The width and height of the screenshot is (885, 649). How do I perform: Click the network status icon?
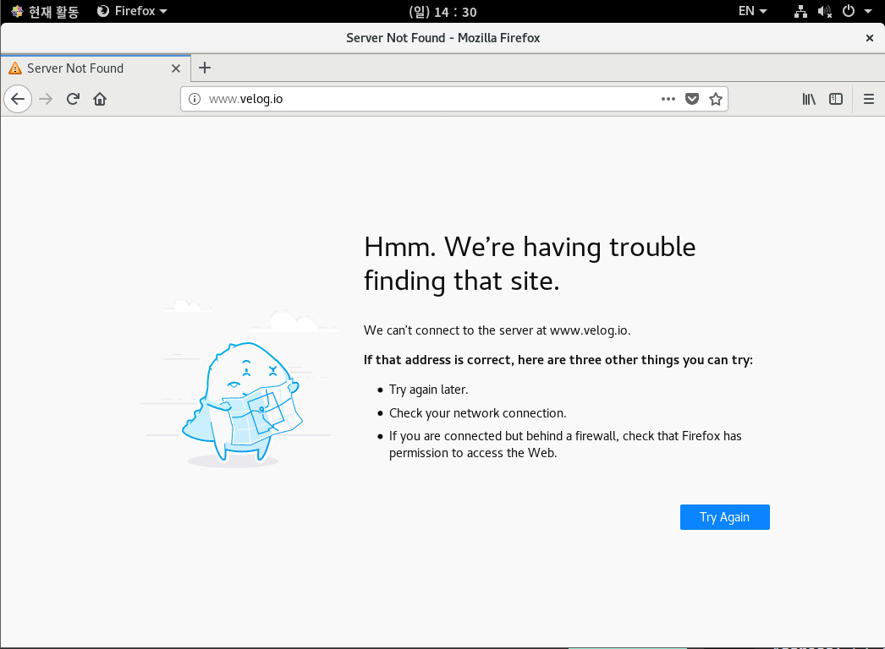click(x=800, y=11)
